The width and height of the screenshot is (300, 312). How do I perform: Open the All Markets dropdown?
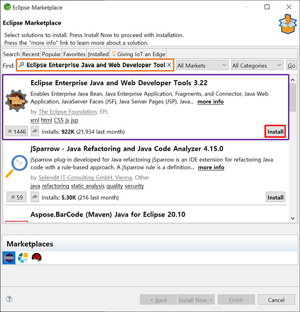202,65
